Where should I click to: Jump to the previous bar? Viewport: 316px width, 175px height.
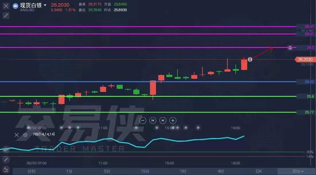153,120
